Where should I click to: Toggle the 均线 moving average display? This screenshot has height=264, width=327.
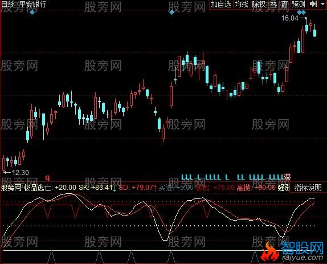pos(242,4)
